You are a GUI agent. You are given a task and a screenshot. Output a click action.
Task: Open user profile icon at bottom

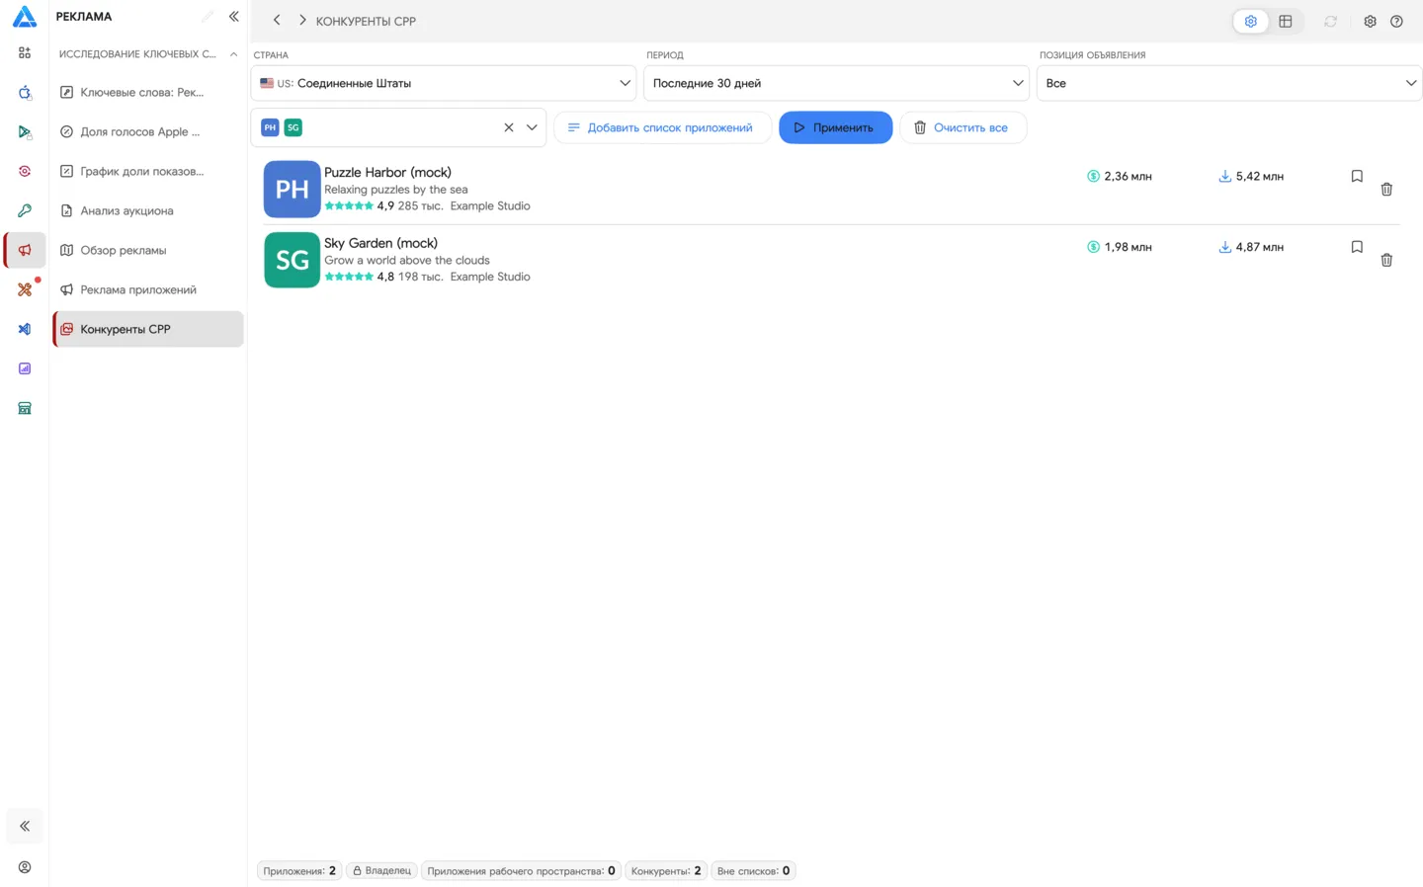pyautogui.click(x=25, y=867)
